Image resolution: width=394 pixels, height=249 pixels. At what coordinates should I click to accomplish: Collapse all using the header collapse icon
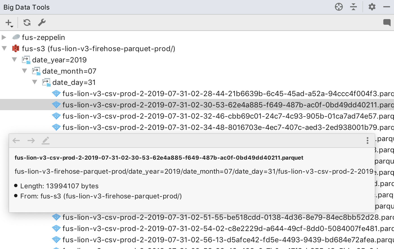click(353, 7)
